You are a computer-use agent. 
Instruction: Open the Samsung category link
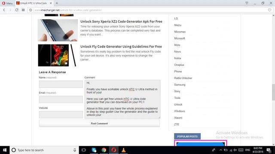[180, 85]
